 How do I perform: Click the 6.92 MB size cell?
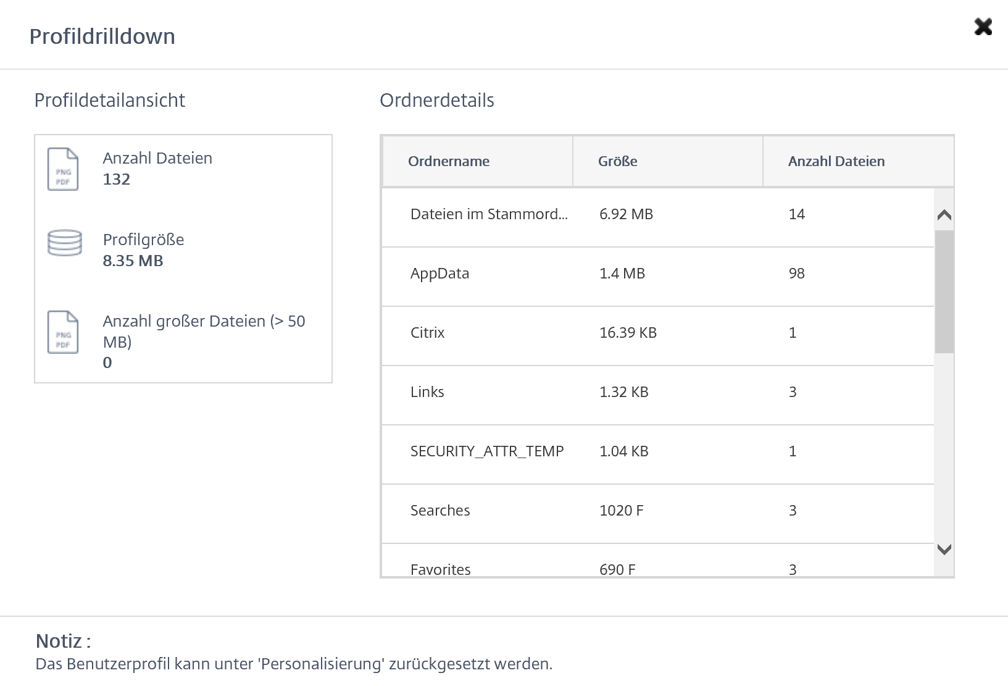pyautogui.click(x=626, y=214)
